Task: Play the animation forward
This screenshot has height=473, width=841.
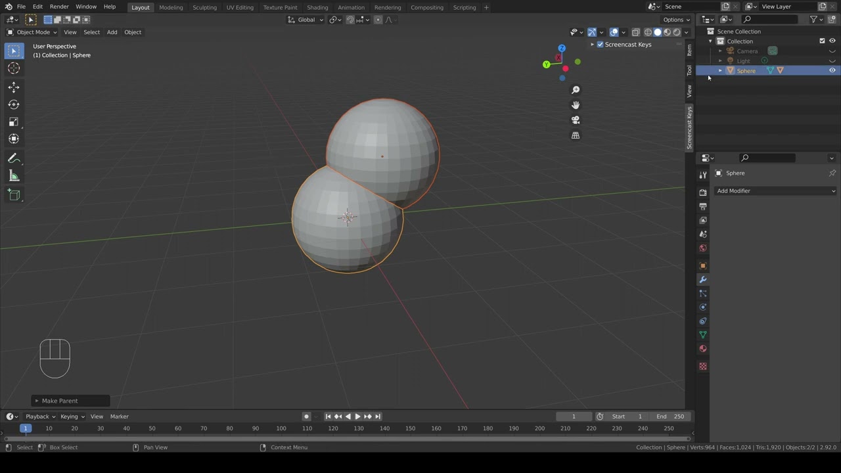Action: 357,417
